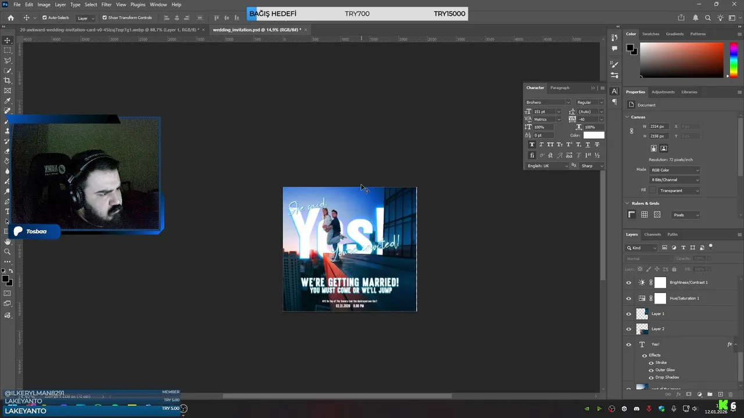
Task: Show the grid icon under Rulers & Grids
Action: [x=645, y=215]
